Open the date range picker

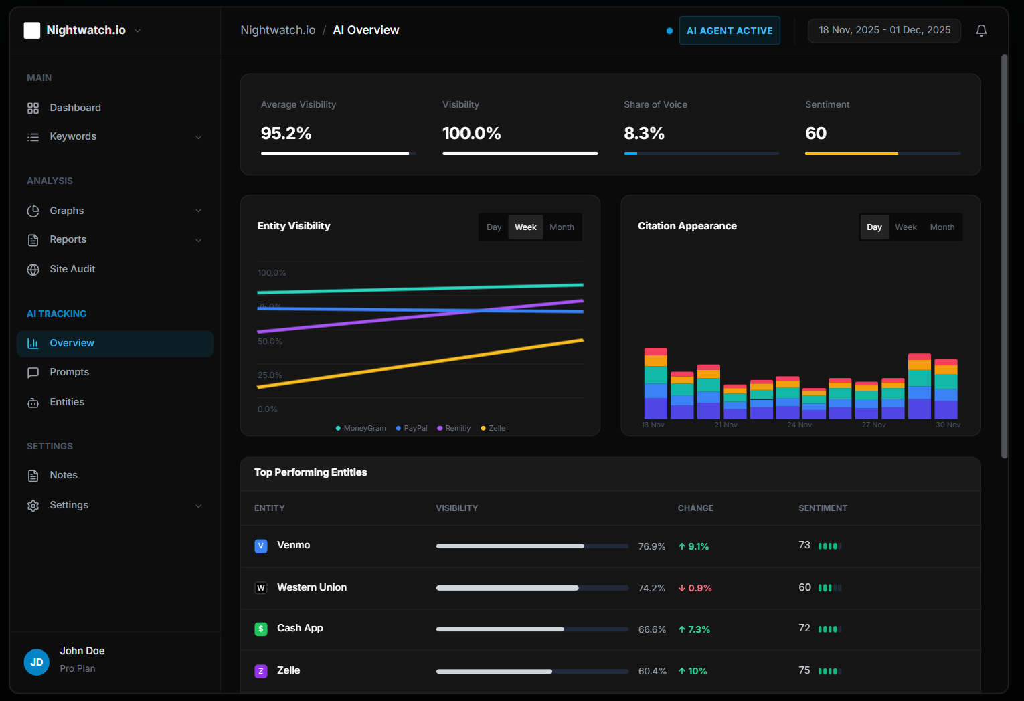tap(884, 30)
